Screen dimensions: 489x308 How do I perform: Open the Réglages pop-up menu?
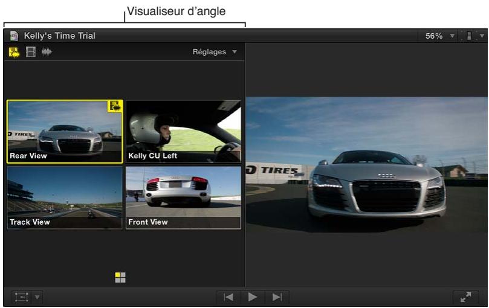[x=215, y=52]
